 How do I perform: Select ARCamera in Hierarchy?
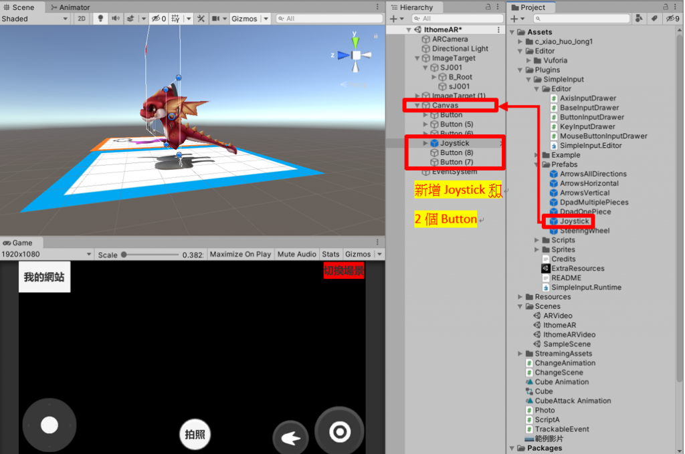click(x=450, y=39)
